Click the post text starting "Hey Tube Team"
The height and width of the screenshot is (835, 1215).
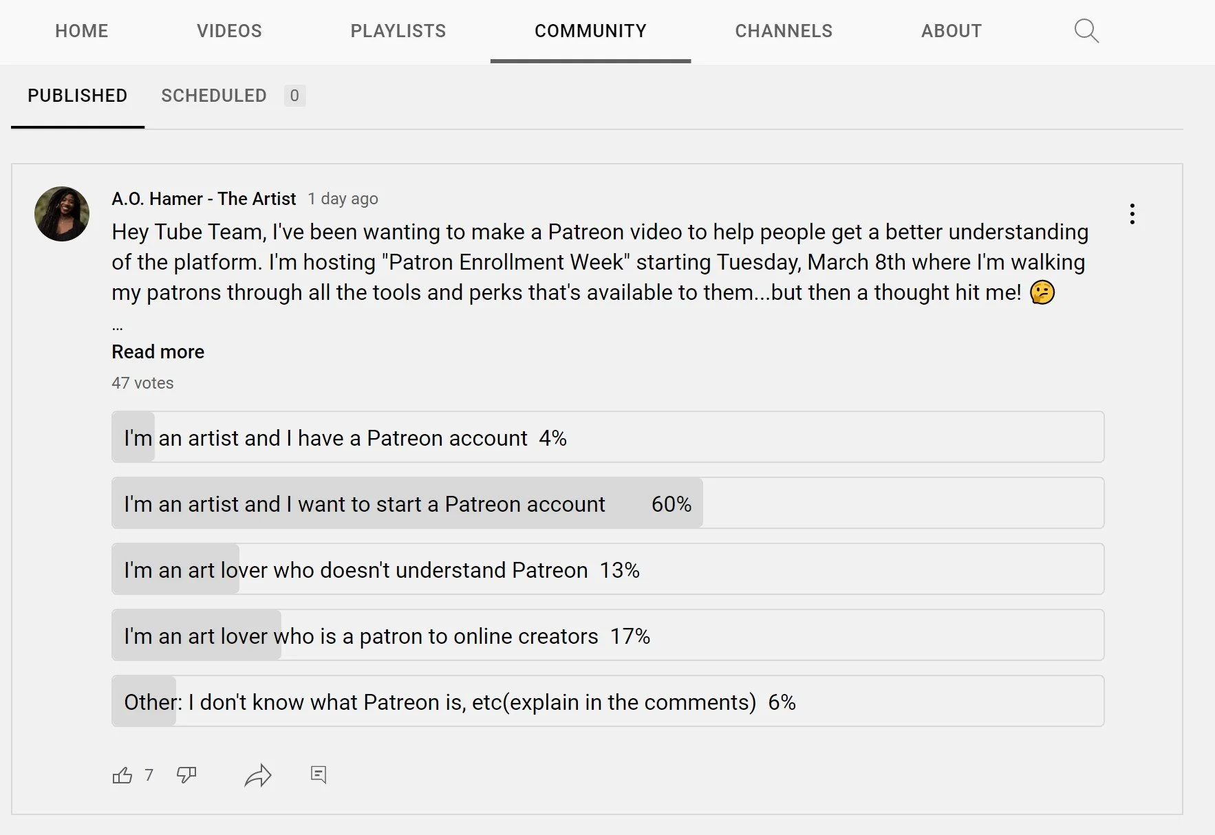[x=600, y=262]
